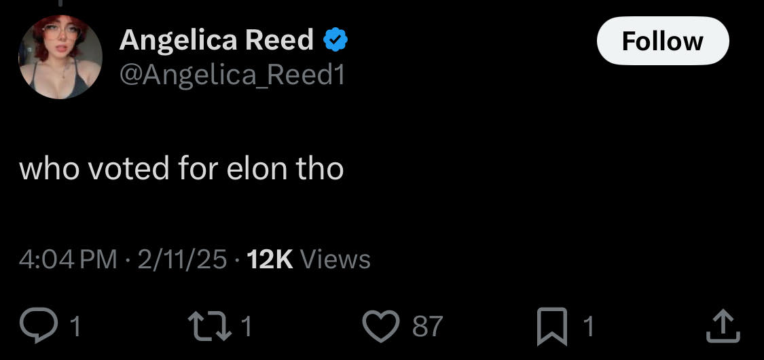Screen dimensions: 764x360
Task: Click the bold 12K view number
Action: [x=270, y=259]
